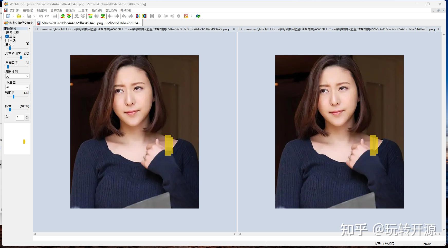Click the Previous Difference green up arrow
This screenshot has width=448, height=248.
(69, 16)
